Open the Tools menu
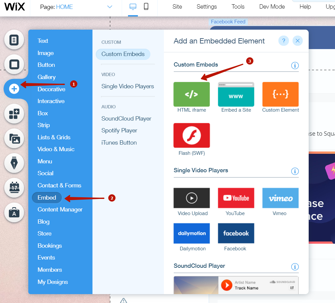This screenshot has height=303, width=335. pyautogui.click(x=238, y=6)
